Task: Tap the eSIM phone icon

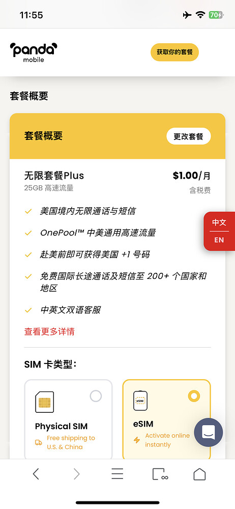Action: (140, 401)
